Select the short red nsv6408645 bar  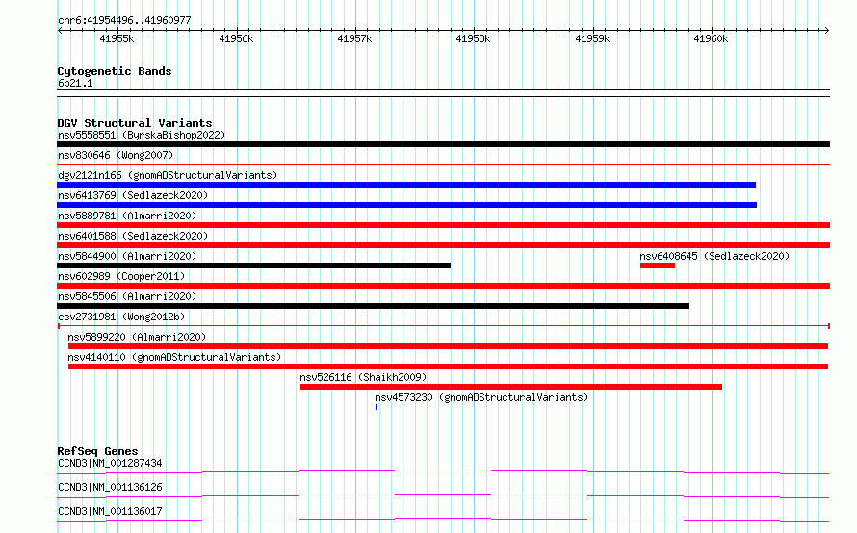[x=658, y=266]
